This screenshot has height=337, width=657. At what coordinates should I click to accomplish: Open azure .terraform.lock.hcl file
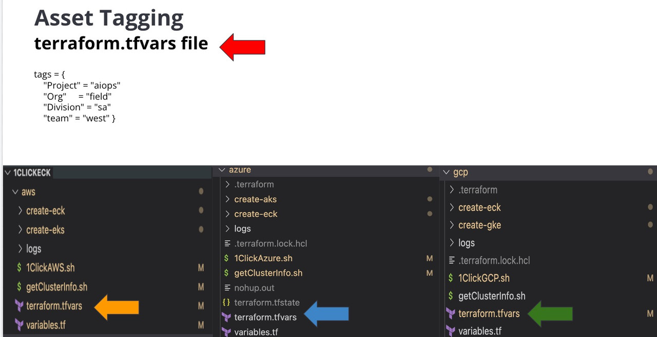click(270, 243)
